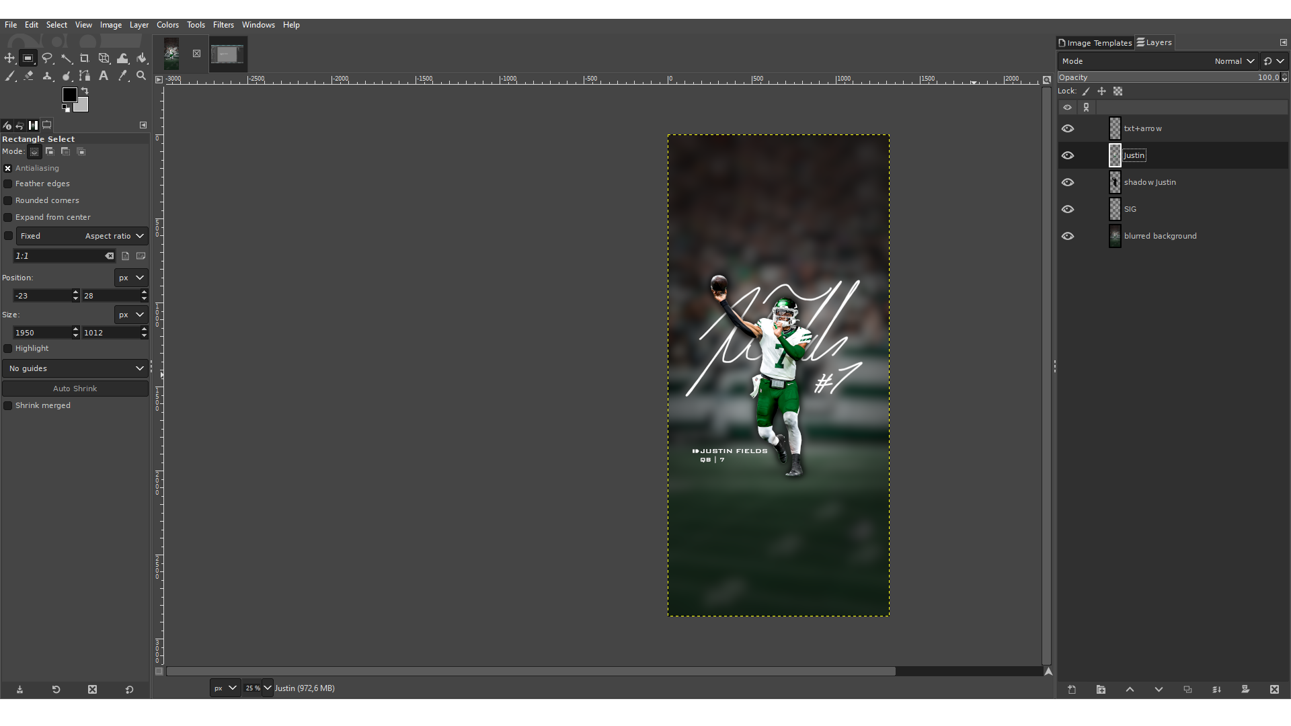The width and height of the screenshot is (1291, 726).
Task: Reset colors to default black and white
Action: (66, 108)
